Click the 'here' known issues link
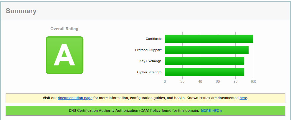Viewport: 291px width, 120px height. click(x=243, y=98)
